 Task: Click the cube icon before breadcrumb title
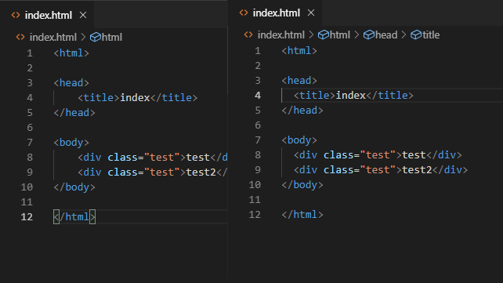point(416,35)
